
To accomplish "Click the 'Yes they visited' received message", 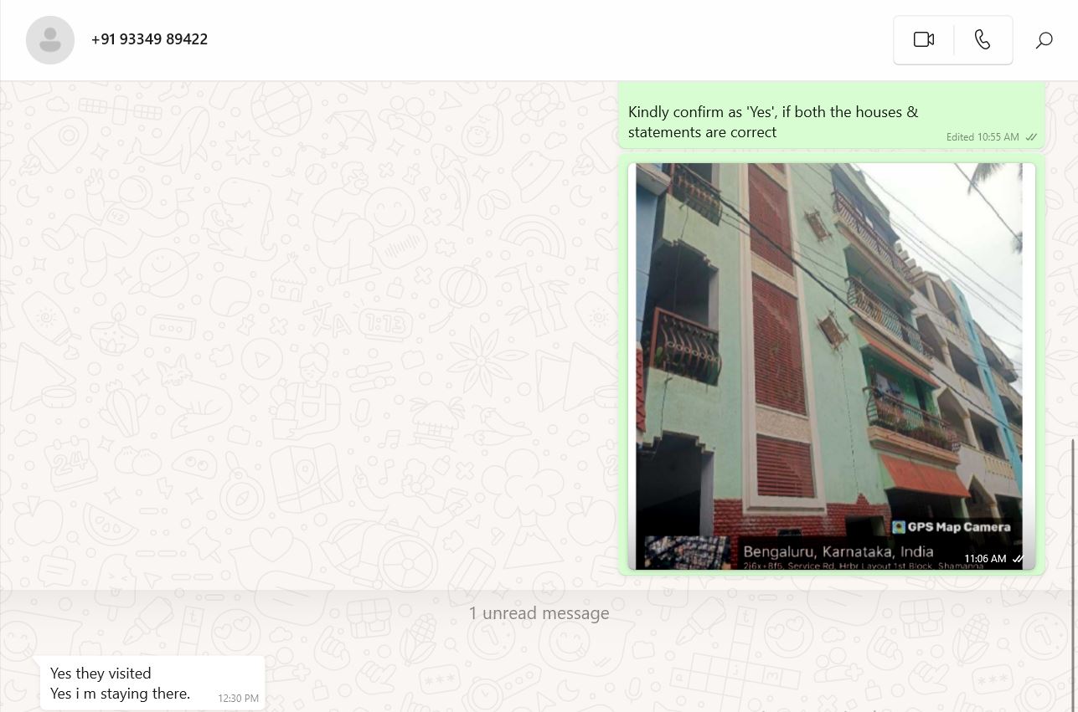I will pyautogui.click(x=101, y=674).
